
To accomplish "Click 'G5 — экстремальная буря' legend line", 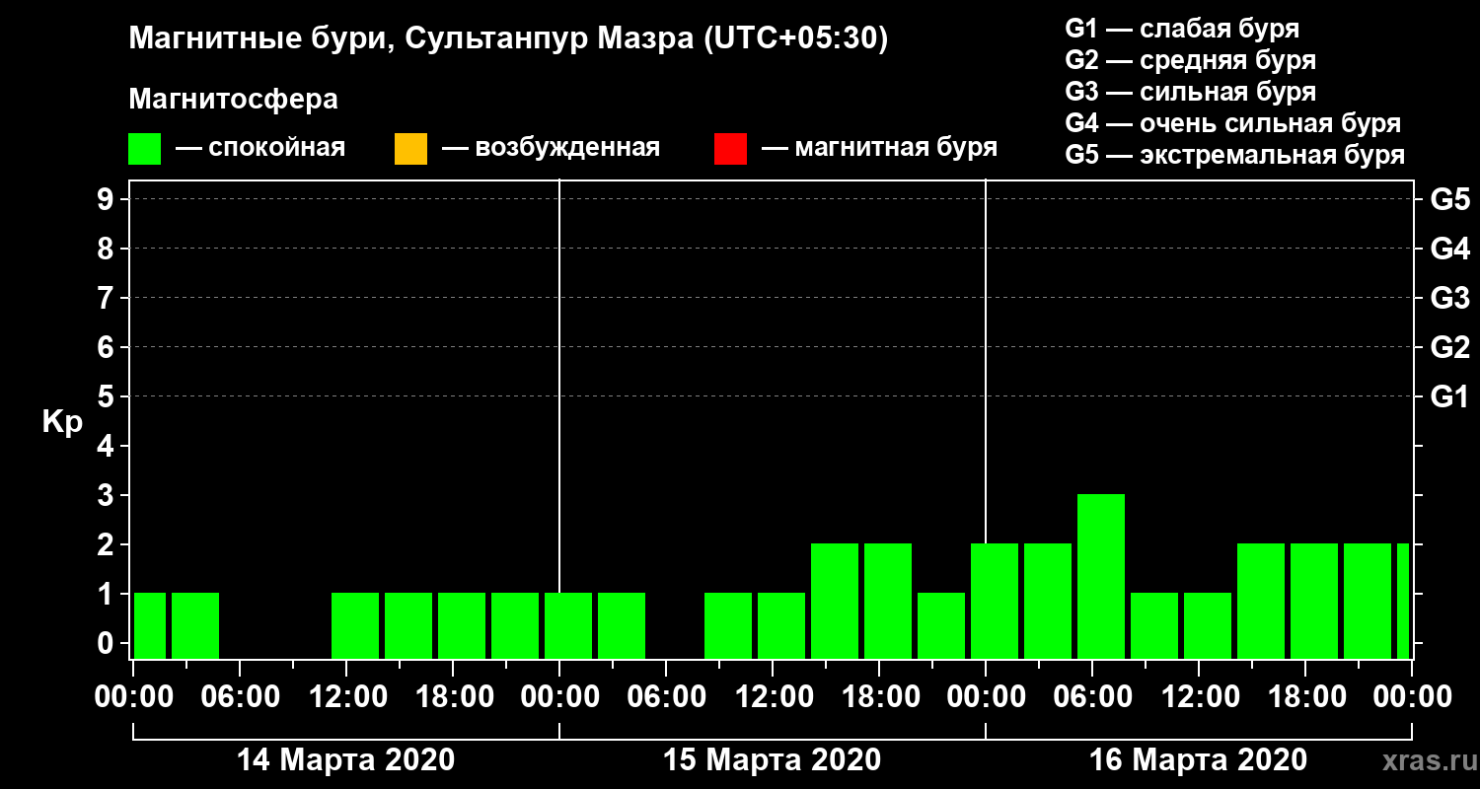I will (1235, 155).
